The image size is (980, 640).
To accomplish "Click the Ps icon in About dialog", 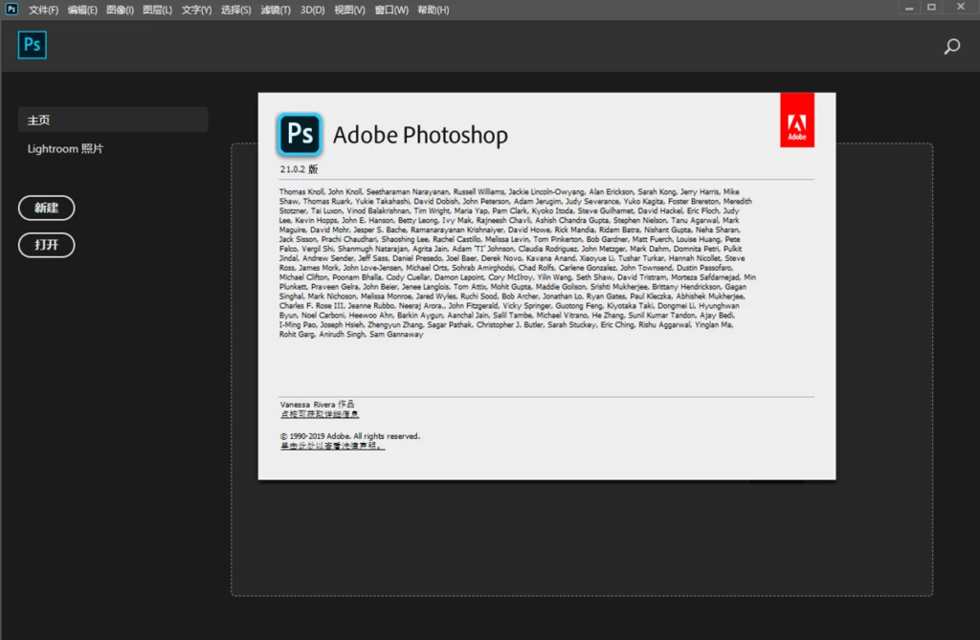I will (300, 134).
